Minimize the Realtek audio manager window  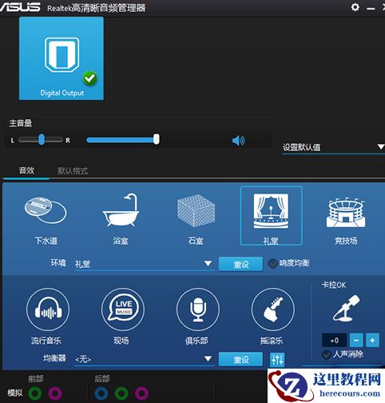point(371,9)
